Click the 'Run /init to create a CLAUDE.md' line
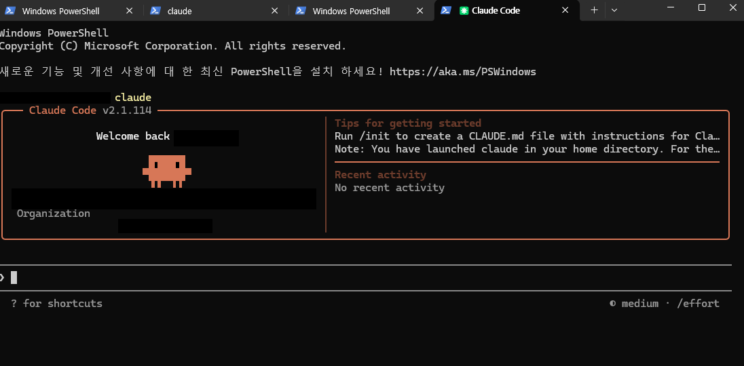Viewport: 744px width, 366px height. coord(527,136)
